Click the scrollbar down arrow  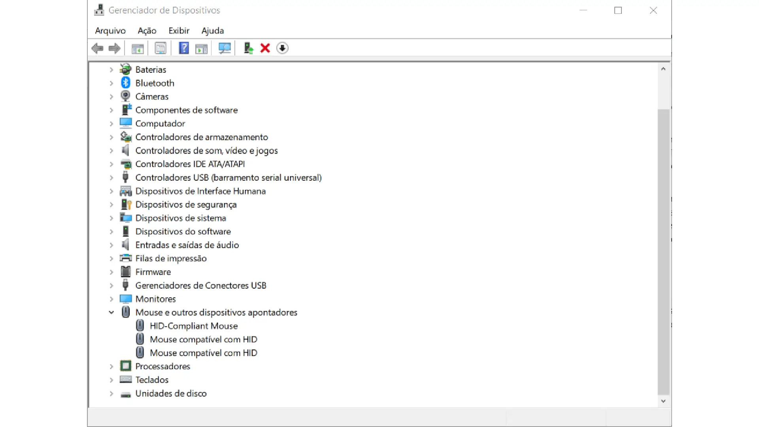tap(663, 401)
